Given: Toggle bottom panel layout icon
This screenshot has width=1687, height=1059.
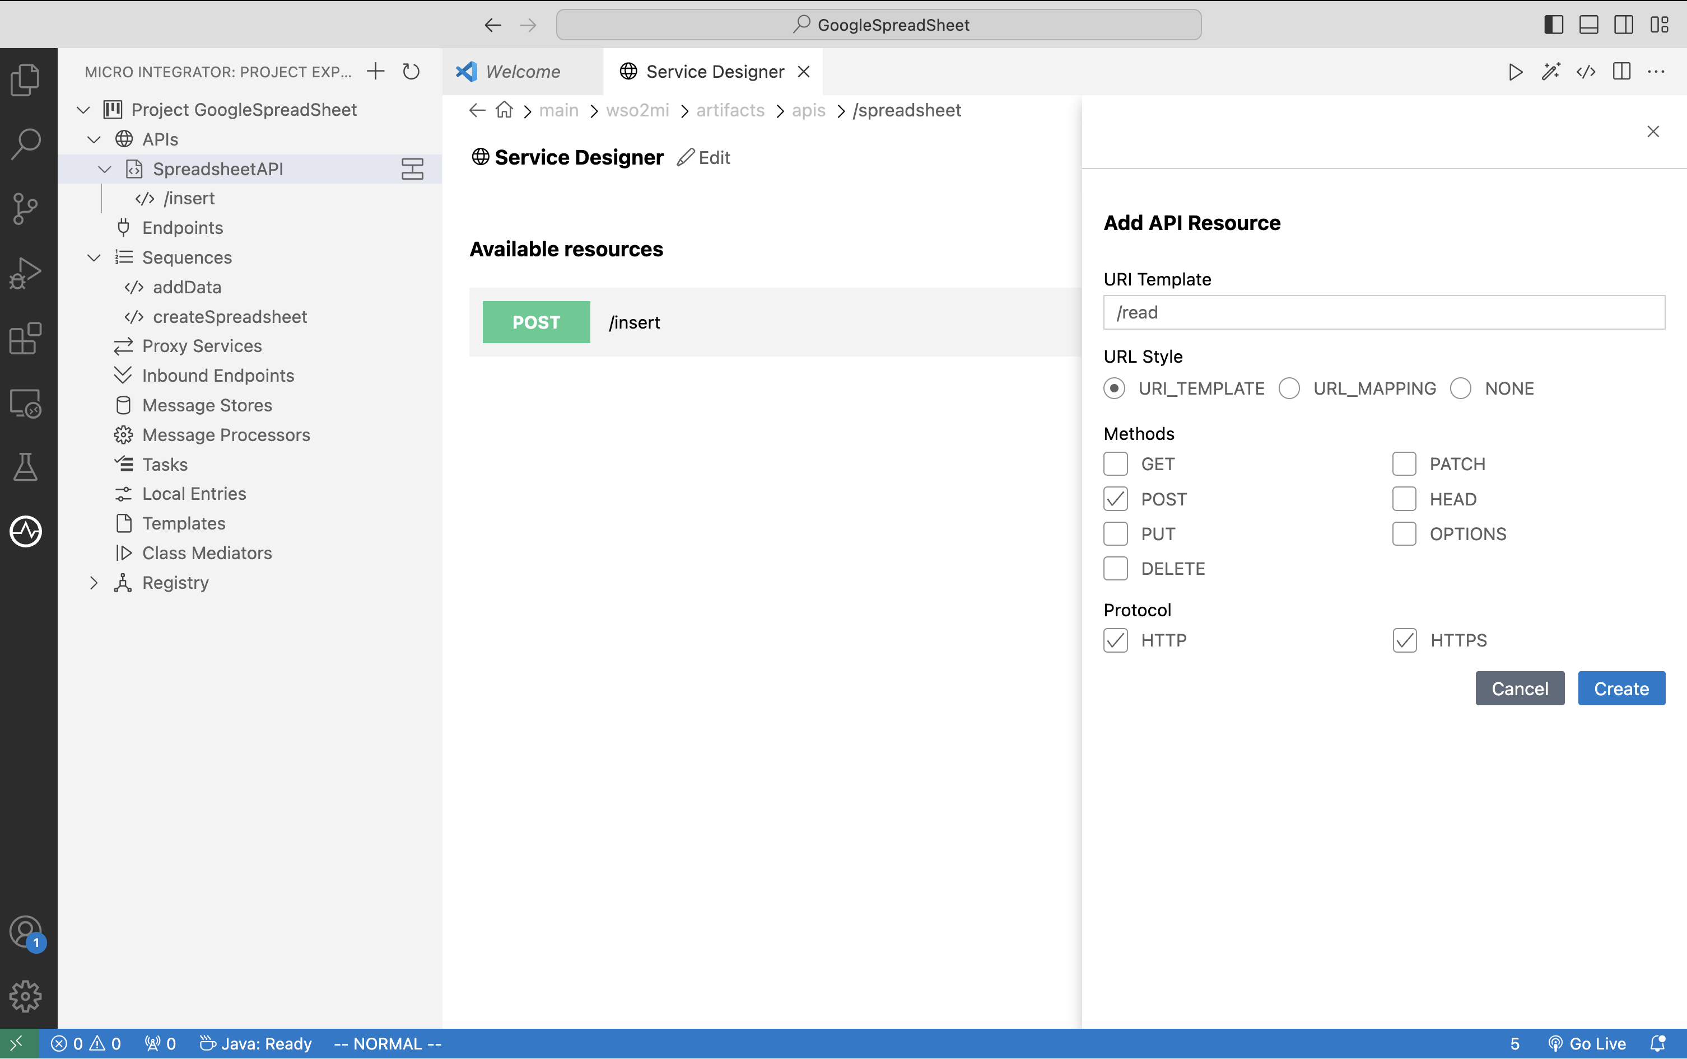Looking at the screenshot, I should pyautogui.click(x=1589, y=25).
